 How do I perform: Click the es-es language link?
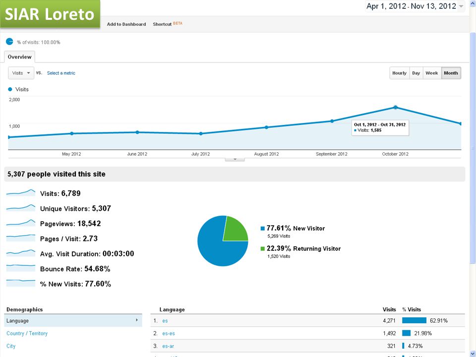pyautogui.click(x=169, y=333)
